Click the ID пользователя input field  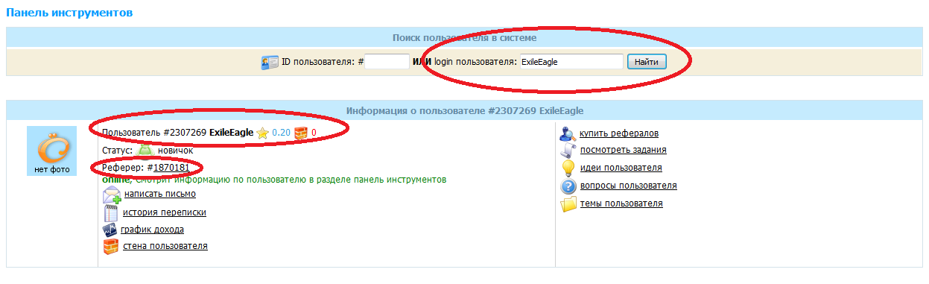coord(387,62)
